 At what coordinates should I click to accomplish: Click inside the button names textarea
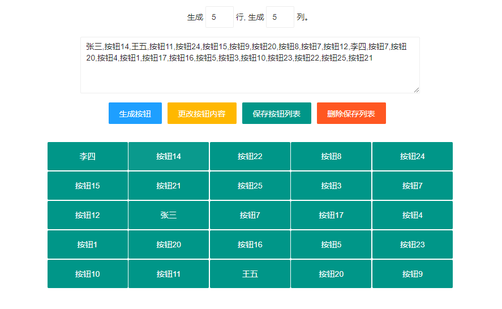click(250, 65)
